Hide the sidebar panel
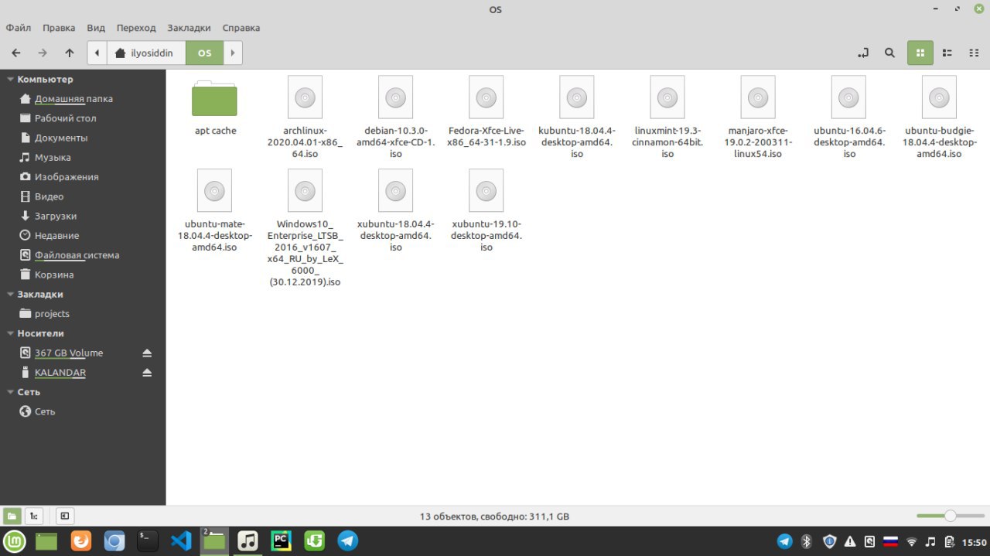 coord(64,516)
